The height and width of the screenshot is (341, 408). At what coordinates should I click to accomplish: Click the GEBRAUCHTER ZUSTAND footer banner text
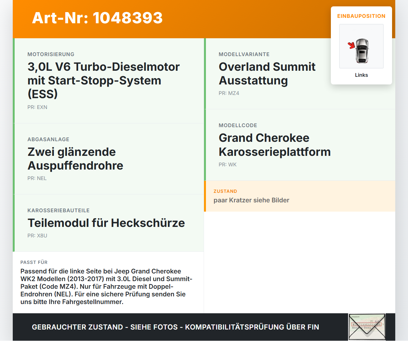[x=175, y=327]
